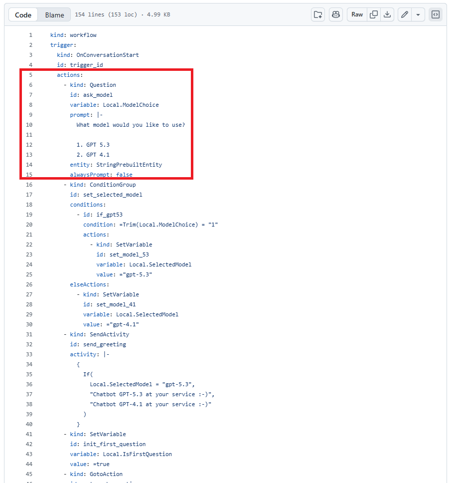
Task: Click the open in workspace folder icon
Action: pyautogui.click(x=318, y=14)
